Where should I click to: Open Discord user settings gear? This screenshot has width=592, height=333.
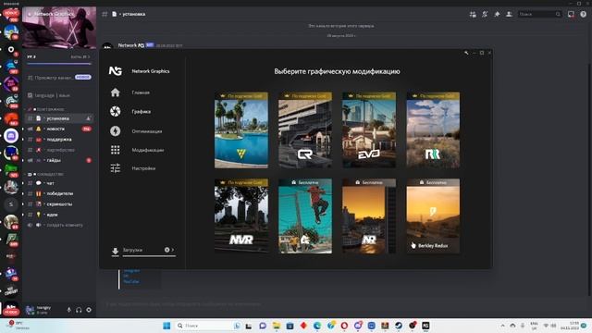pyautogui.click(x=89, y=310)
